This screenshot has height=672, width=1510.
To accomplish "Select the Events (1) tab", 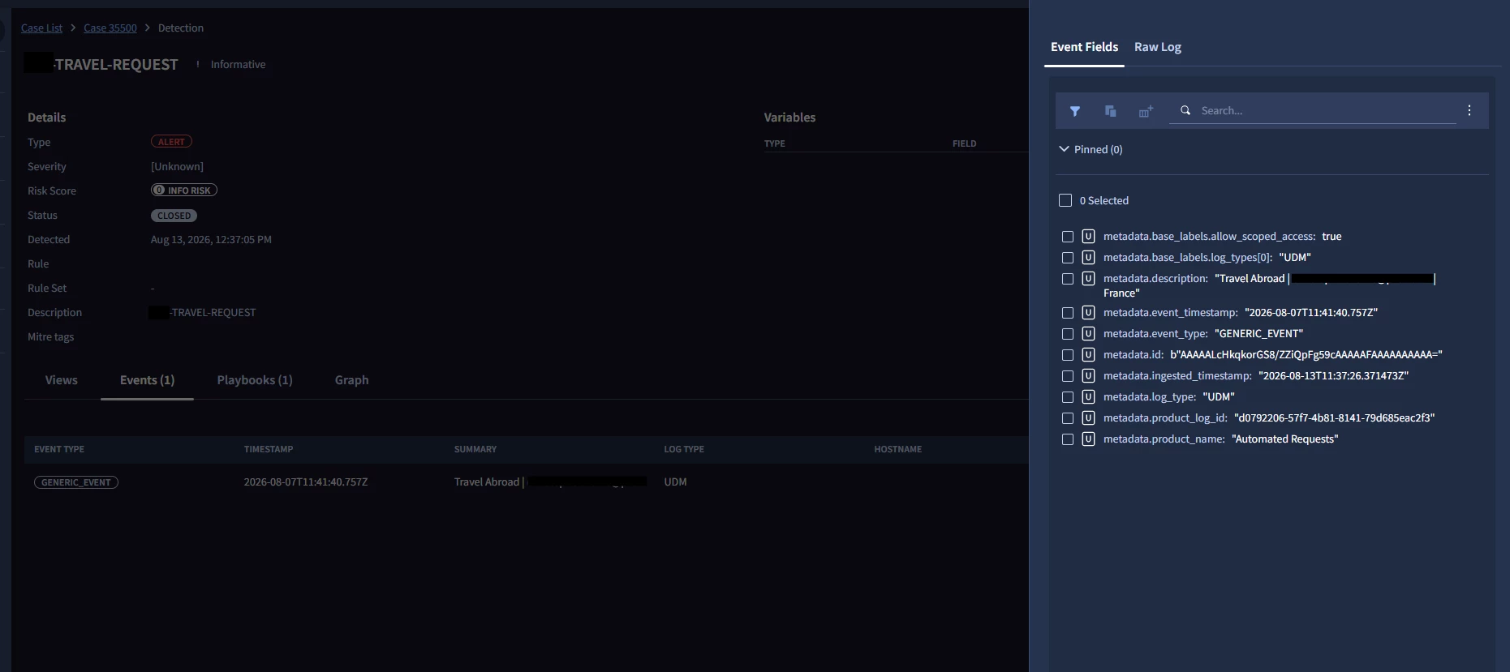I will (147, 380).
